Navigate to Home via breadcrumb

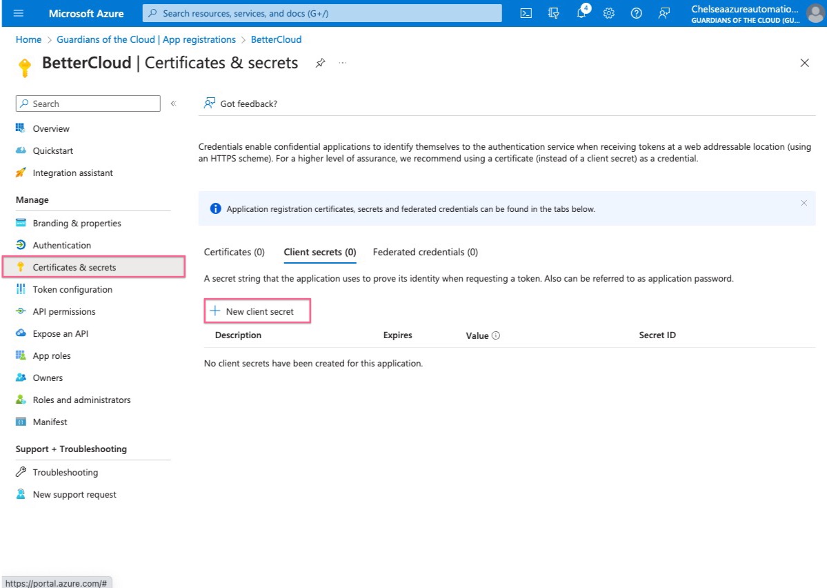click(28, 39)
